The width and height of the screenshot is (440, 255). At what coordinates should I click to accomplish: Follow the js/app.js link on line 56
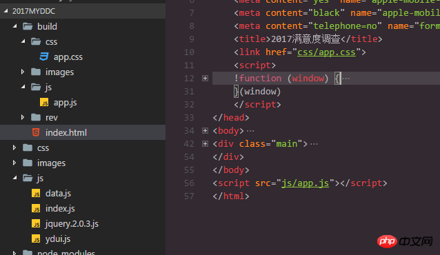click(305, 183)
